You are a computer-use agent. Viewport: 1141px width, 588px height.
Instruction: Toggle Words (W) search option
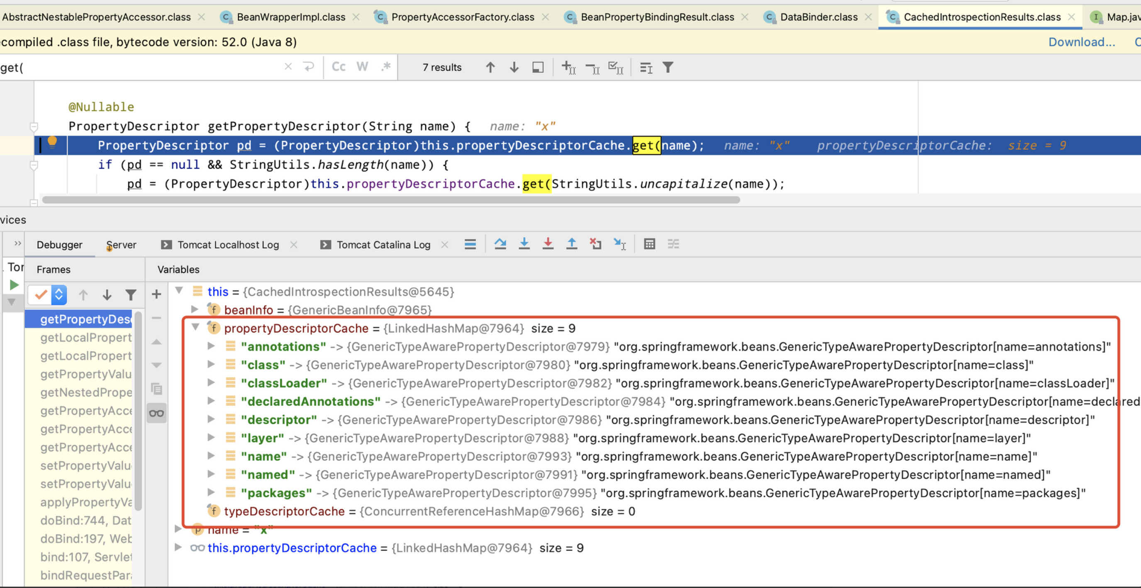pos(362,66)
